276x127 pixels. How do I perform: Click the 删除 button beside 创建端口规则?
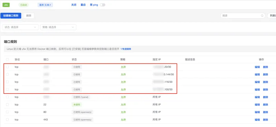[29, 16]
